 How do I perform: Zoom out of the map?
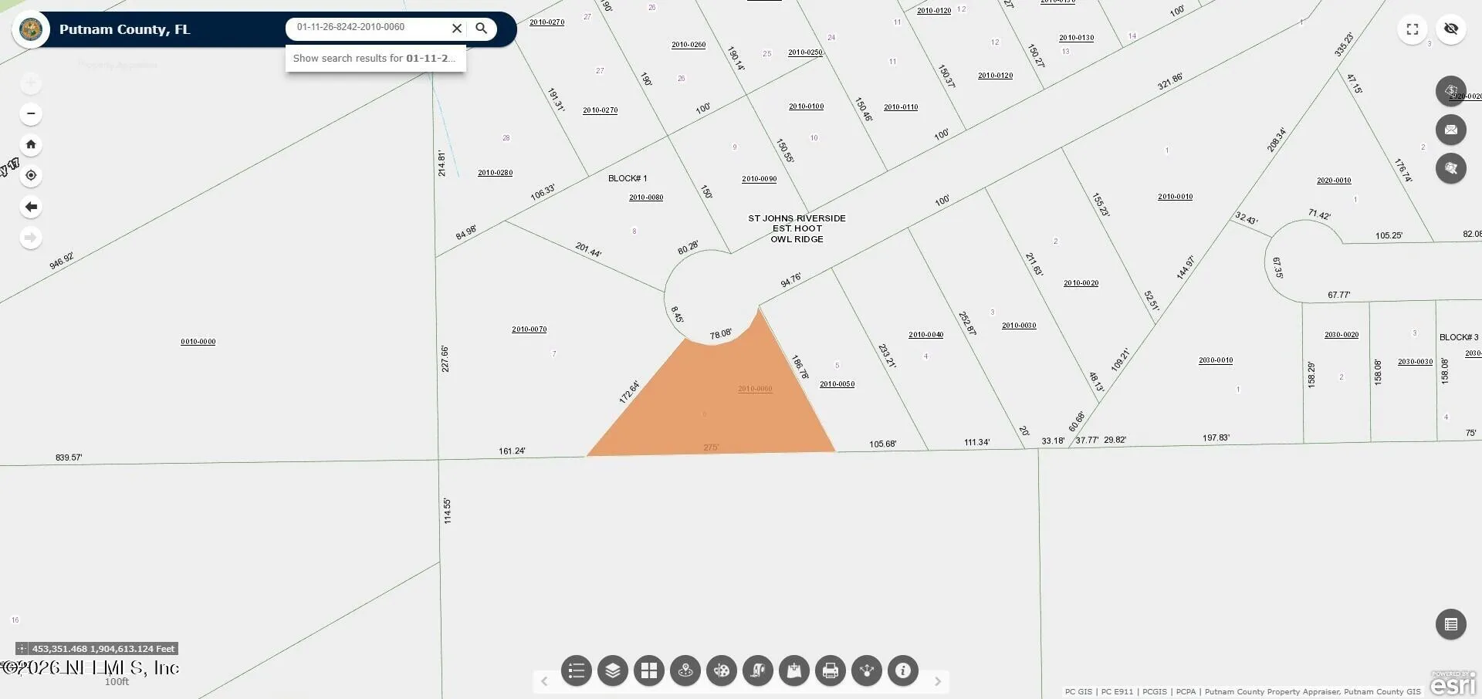point(31,114)
